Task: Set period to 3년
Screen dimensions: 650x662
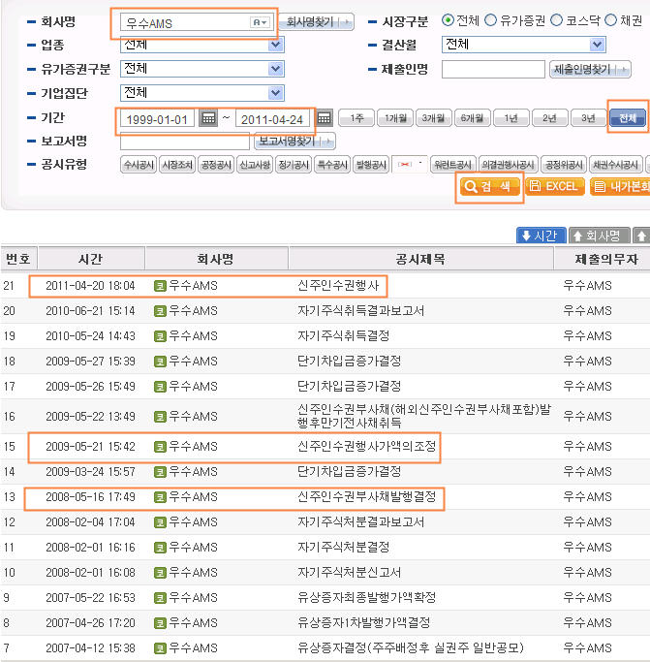Action: [588, 118]
